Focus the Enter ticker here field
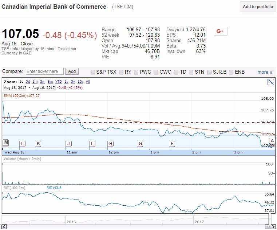277x230 pixels. point(45,71)
